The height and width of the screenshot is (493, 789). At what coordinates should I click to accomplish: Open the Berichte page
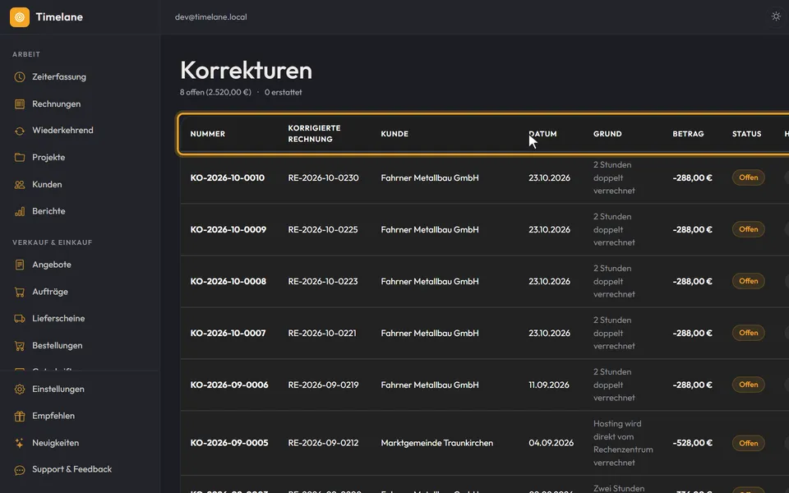coord(48,211)
